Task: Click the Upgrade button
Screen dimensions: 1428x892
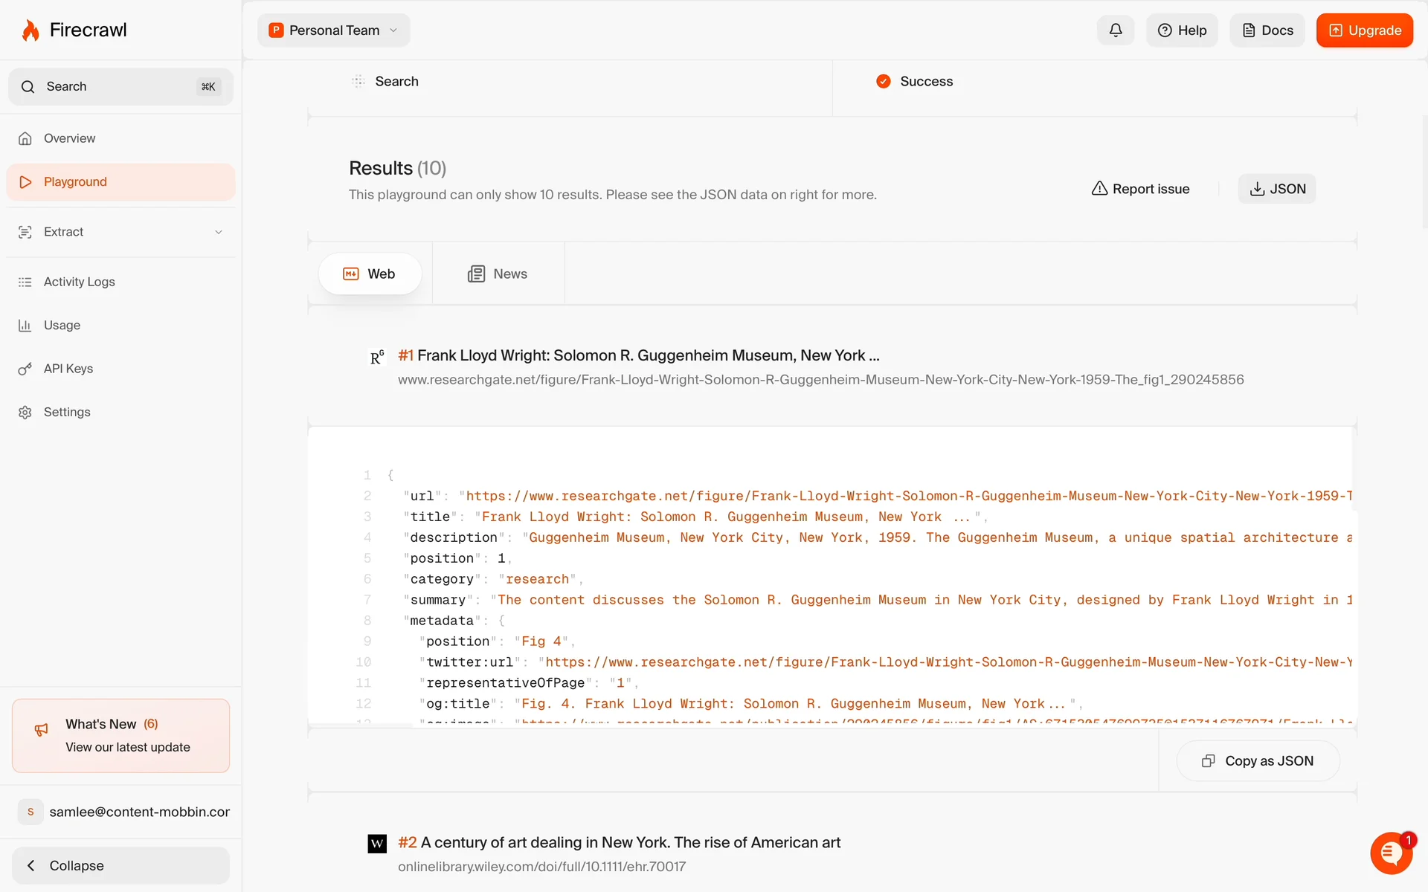Action: click(x=1364, y=30)
